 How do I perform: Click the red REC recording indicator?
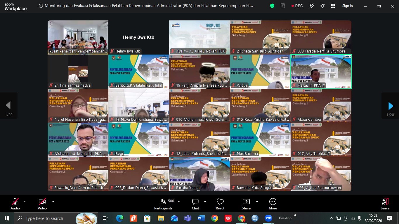[x=297, y=6]
